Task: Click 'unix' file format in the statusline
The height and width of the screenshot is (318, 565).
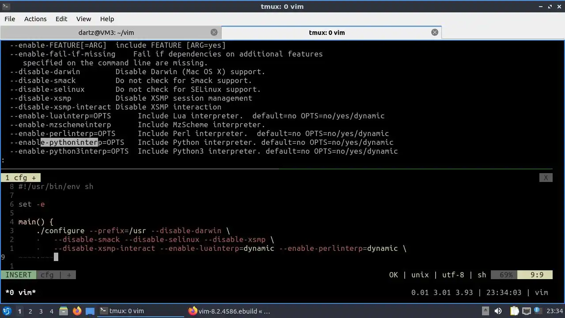Action: [420, 275]
